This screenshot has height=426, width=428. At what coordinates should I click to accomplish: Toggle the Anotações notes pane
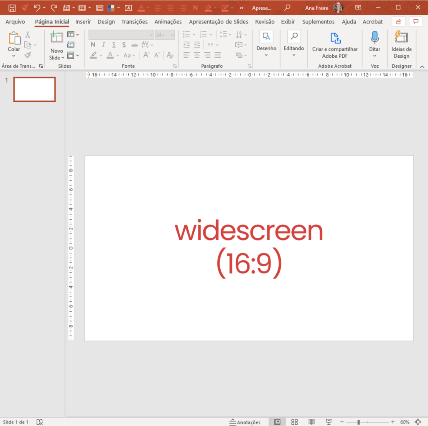(245, 422)
